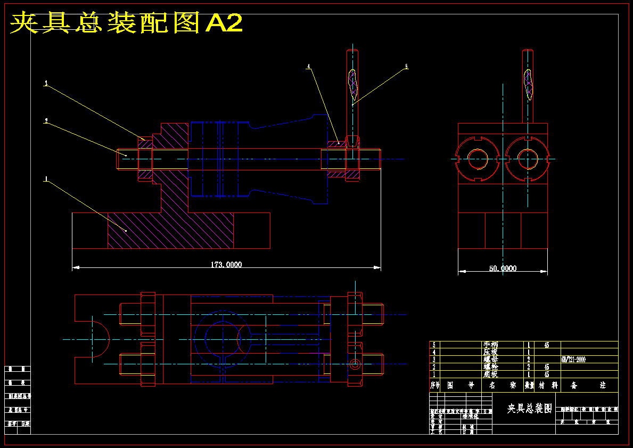Click the 螺栓 cell in parts list
The height and width of the screenshot is (448, 633).
(x=490, y=367)
